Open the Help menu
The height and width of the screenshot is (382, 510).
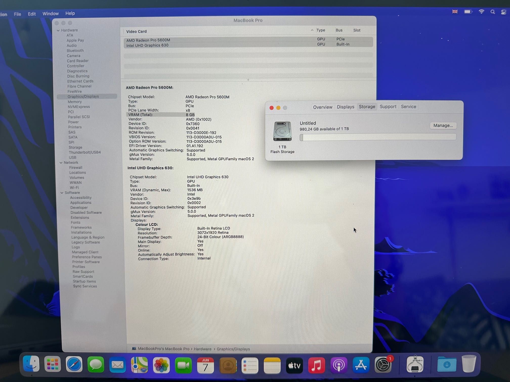coord(70,13)
